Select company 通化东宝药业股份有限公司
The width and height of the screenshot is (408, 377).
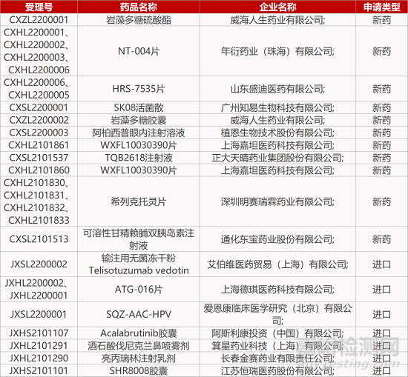point(277,239)
